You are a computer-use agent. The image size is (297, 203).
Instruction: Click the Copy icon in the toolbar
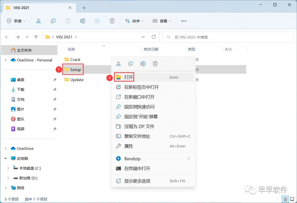click(53, 21)
